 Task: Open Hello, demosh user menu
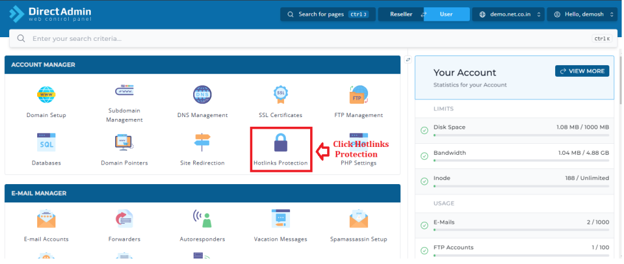click(582, 15)
